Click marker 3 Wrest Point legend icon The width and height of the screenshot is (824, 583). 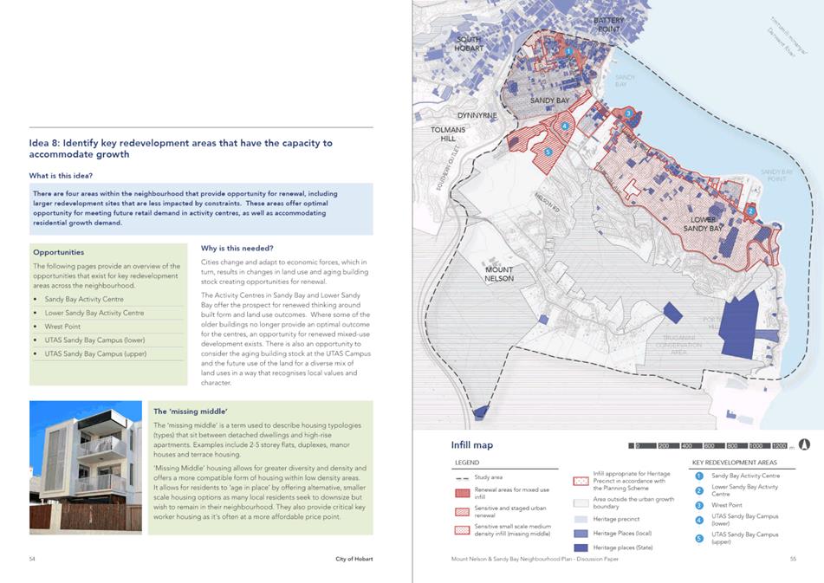699,505
